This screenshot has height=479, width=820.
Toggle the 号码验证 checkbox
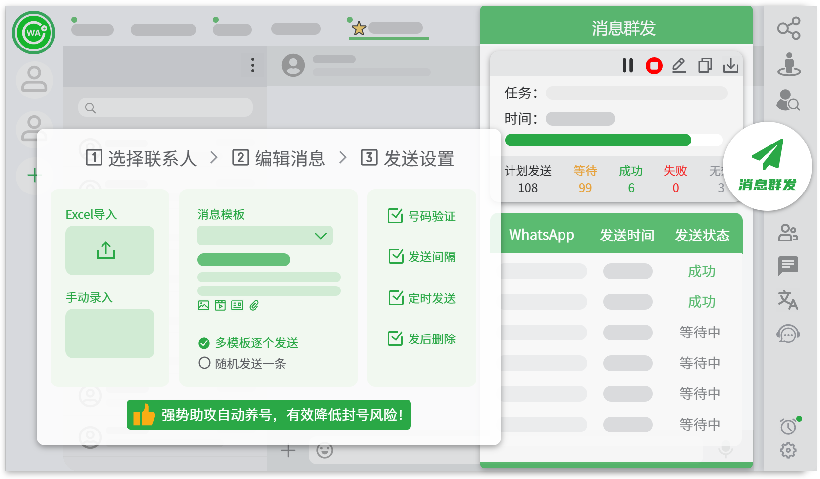coord(395,216)
